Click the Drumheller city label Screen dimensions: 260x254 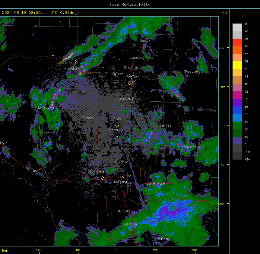(192, 147)
